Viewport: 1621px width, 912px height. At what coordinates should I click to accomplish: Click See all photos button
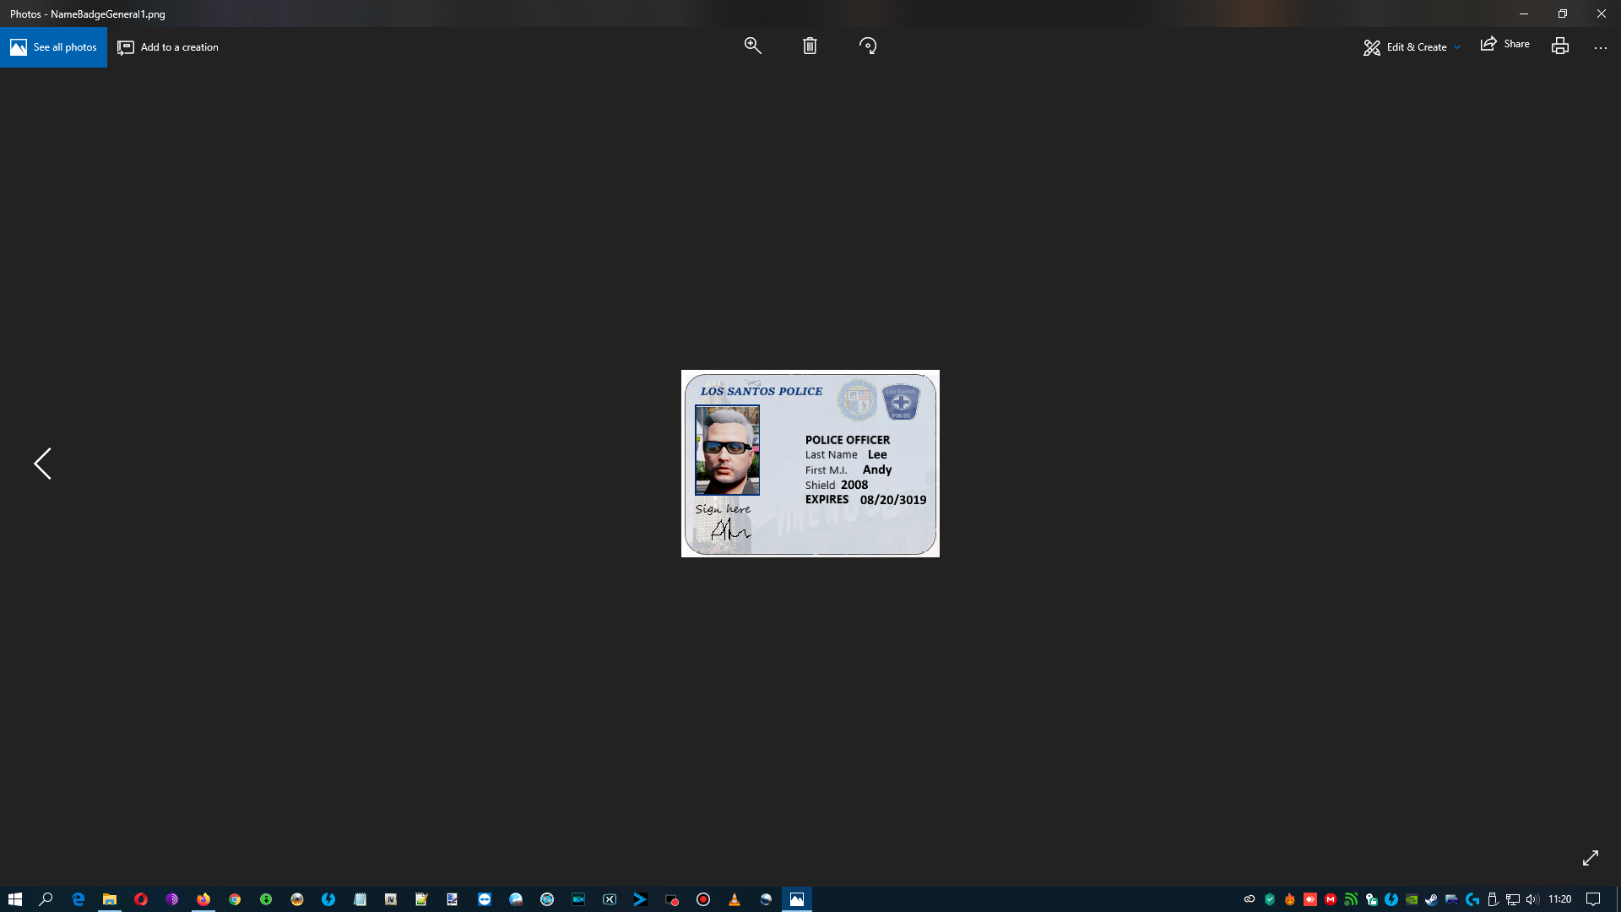(x=53, y=47)
